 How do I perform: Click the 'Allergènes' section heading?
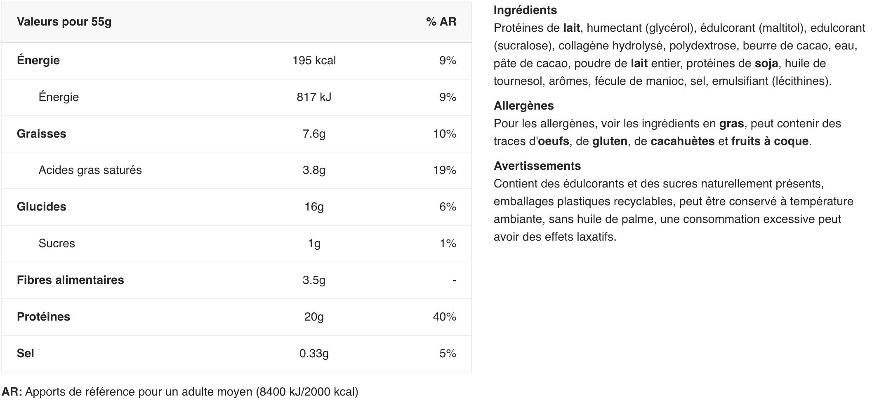click(523, 106)
